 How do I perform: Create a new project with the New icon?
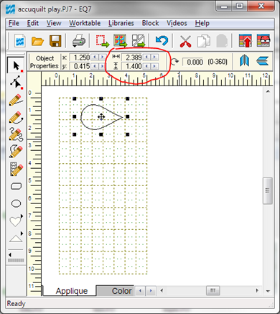pyautogui.click(x=20, y=41)
